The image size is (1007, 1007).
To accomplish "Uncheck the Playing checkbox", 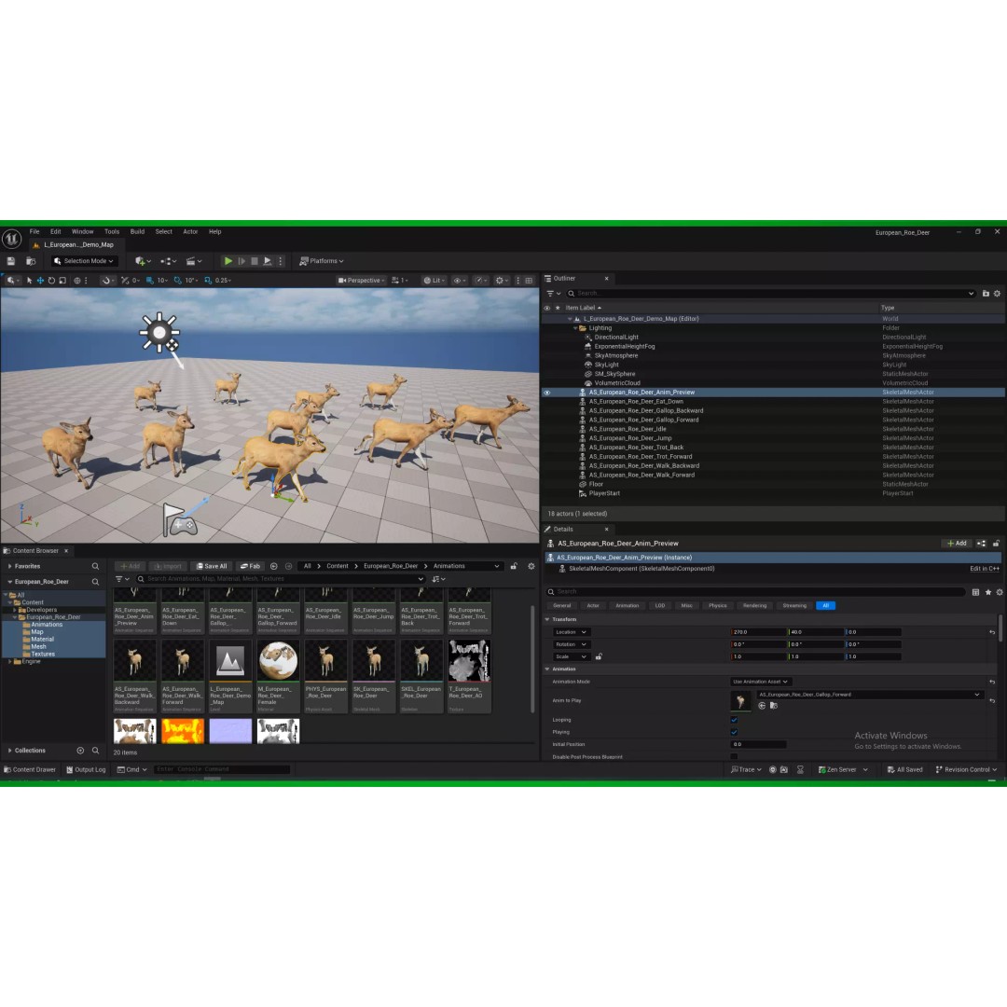I will (x=734, y=732).
